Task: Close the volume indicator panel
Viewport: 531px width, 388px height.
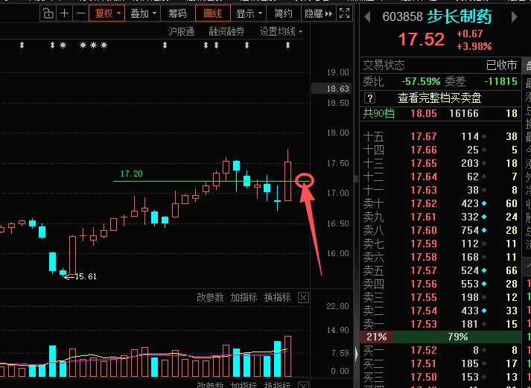Action: [303, 298]
